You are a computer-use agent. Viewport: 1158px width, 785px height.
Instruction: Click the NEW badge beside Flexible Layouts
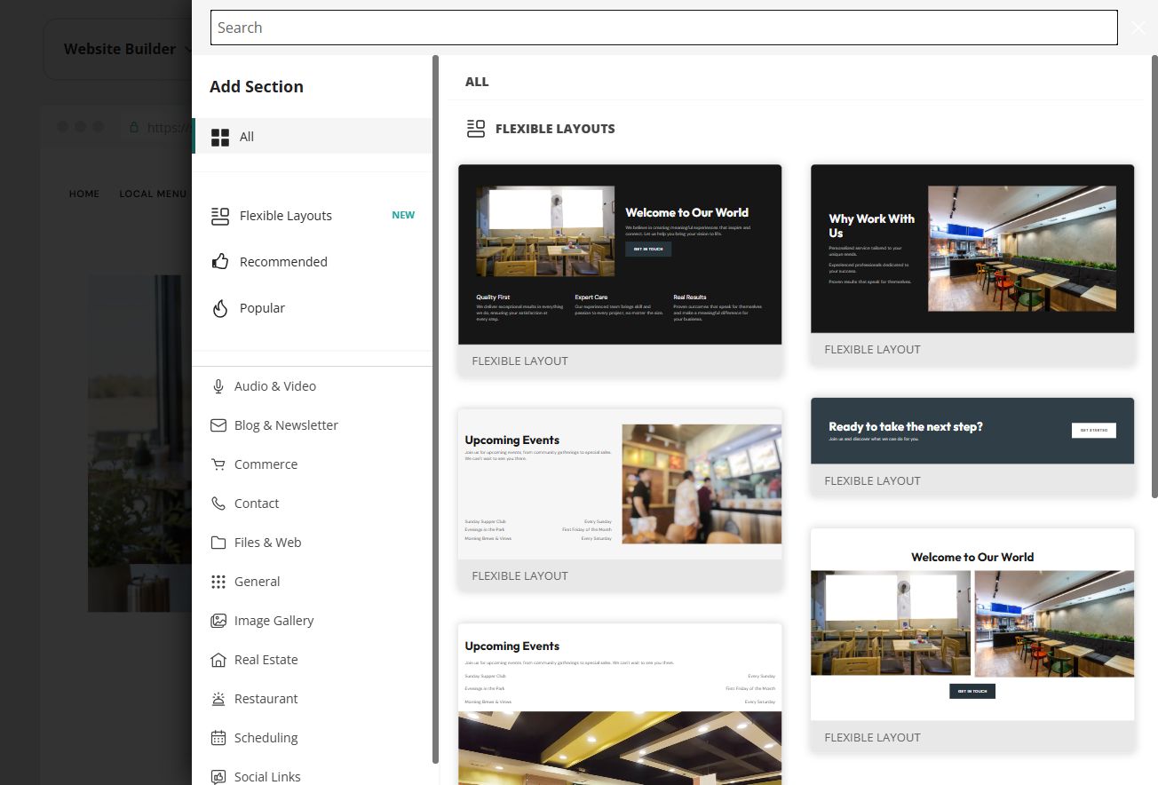pyautogui.click(x=403, y=215)
